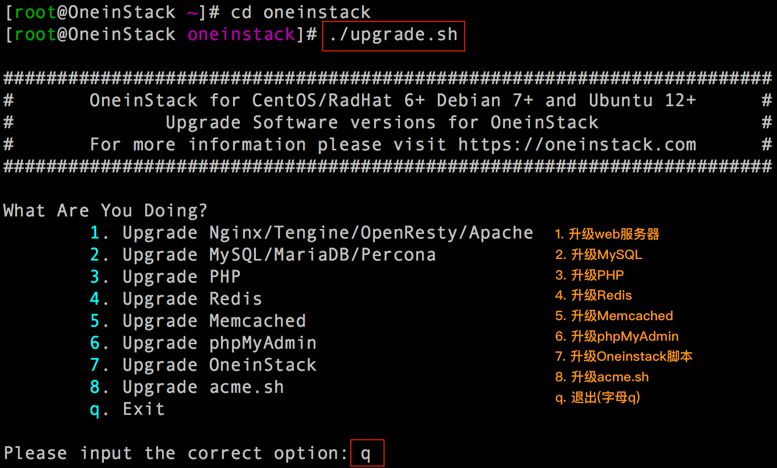
Task: Choose the Upgrade PHP menu entry
Action: tap(181, 277)
